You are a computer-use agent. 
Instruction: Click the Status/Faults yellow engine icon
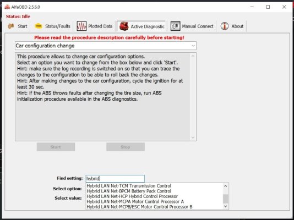click(x=39, y=26)
